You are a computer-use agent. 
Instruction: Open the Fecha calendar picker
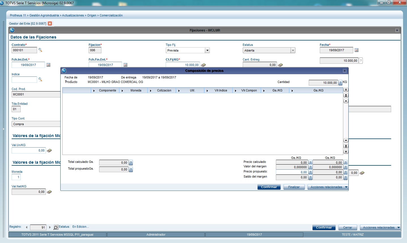click(357, 50)
